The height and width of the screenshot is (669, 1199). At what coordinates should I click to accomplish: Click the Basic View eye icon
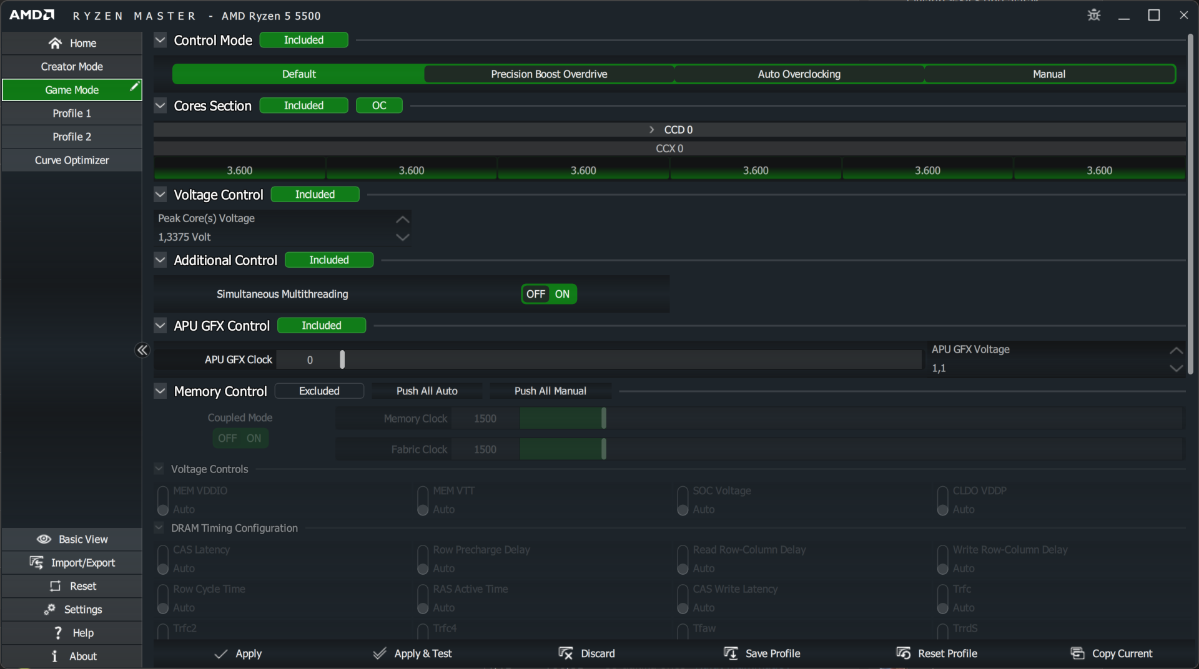tap(44, 539)
